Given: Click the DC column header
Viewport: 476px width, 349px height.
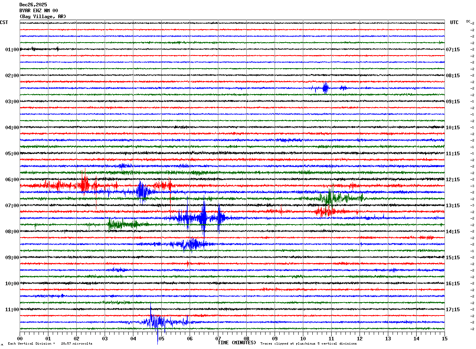Looking at the screenshot, I should click(468, 21).
